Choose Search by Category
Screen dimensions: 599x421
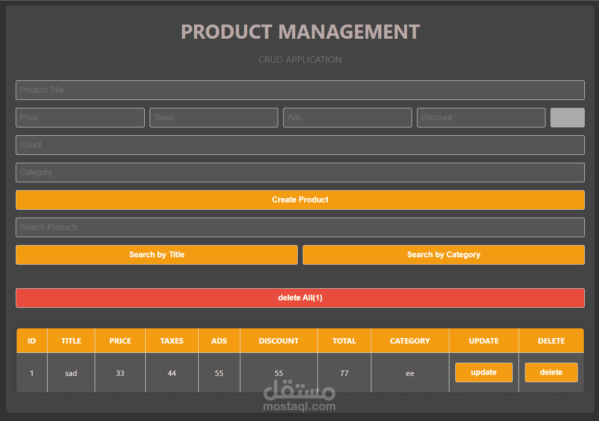point(443,255)
